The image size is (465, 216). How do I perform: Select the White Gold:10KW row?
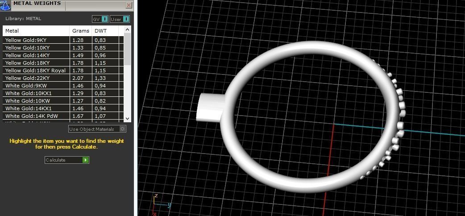(x=63, y=101)
